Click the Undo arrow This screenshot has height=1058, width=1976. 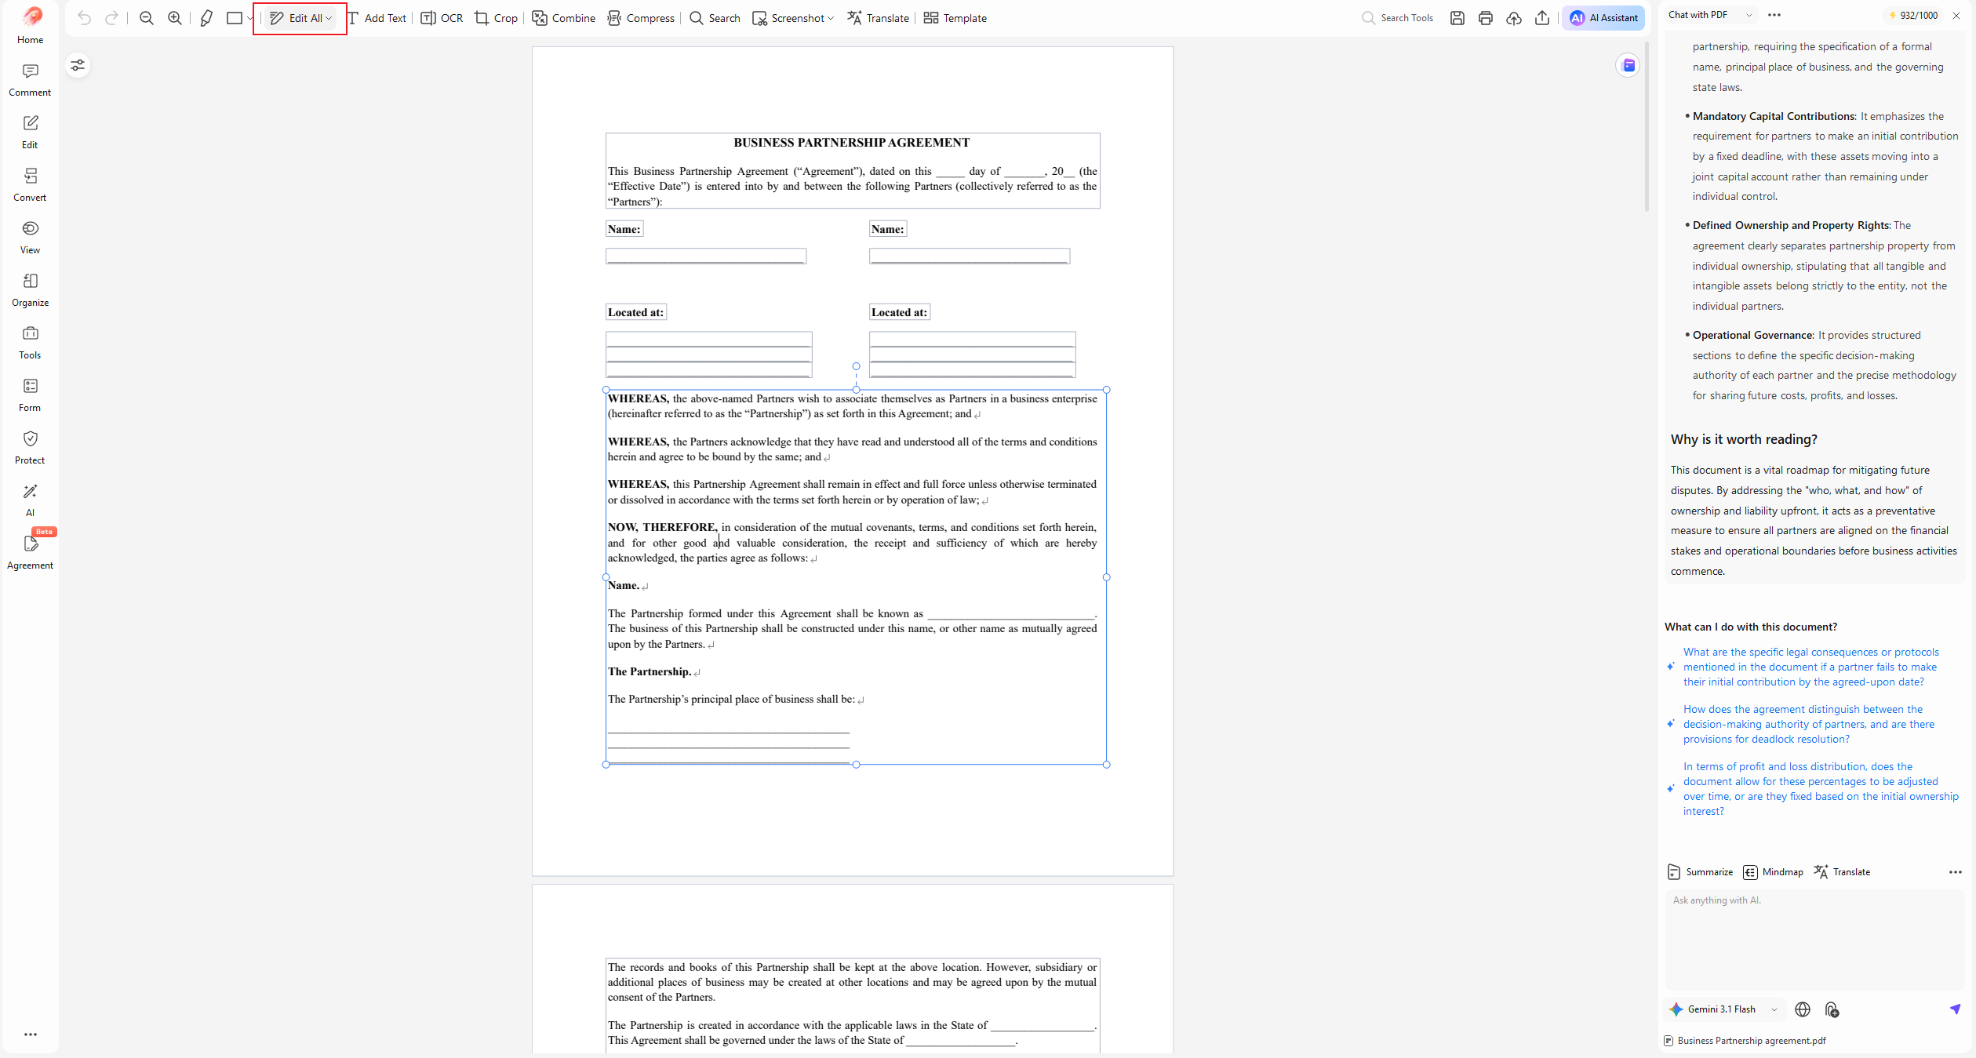(84, 18)
